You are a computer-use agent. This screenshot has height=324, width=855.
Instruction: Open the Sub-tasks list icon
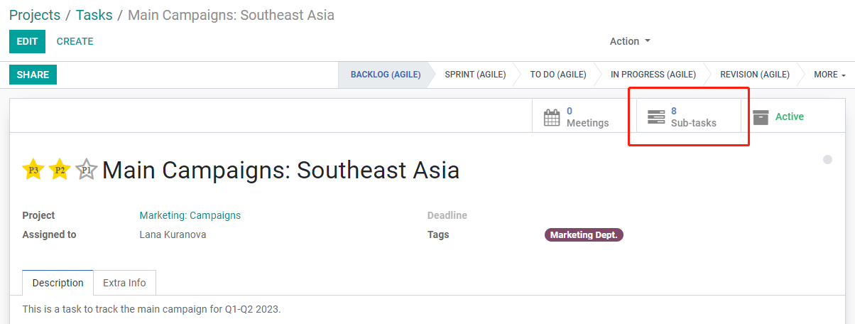point(656,117)
